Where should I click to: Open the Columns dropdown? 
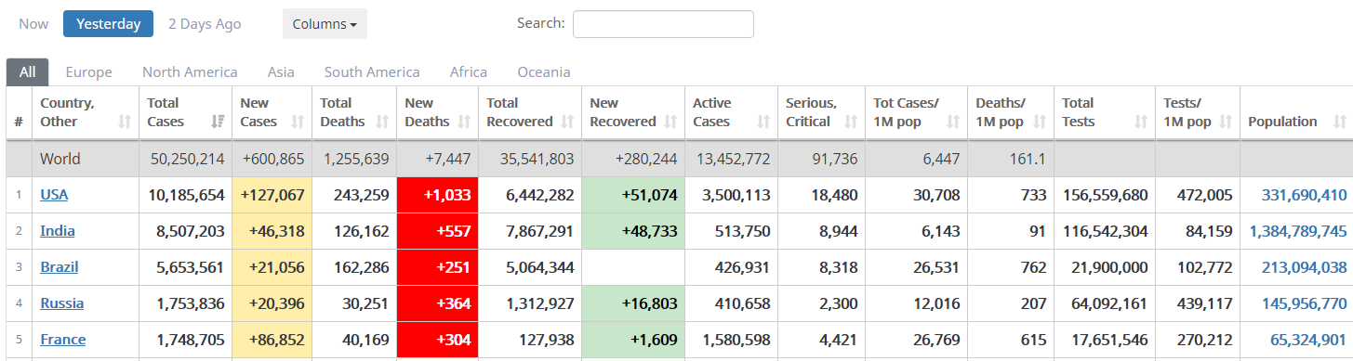click(x=325, y=24)
